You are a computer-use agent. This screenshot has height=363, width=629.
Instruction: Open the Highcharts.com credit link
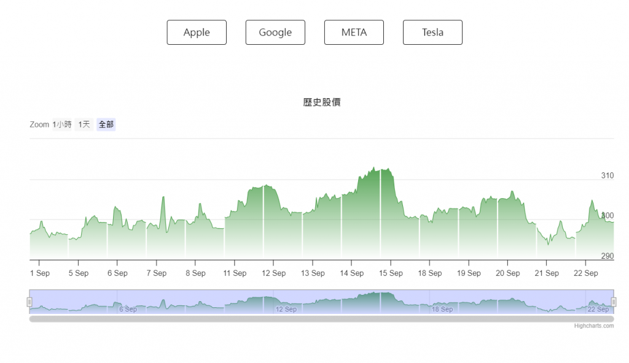[594, 326]
